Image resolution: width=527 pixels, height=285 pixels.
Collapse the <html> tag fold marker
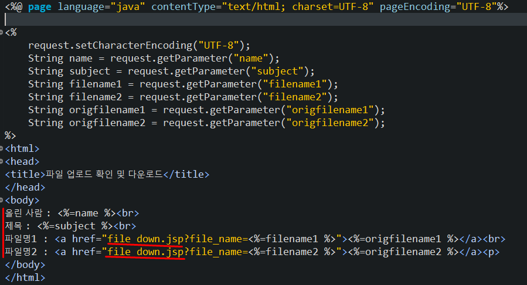click(x=1, y=148)
